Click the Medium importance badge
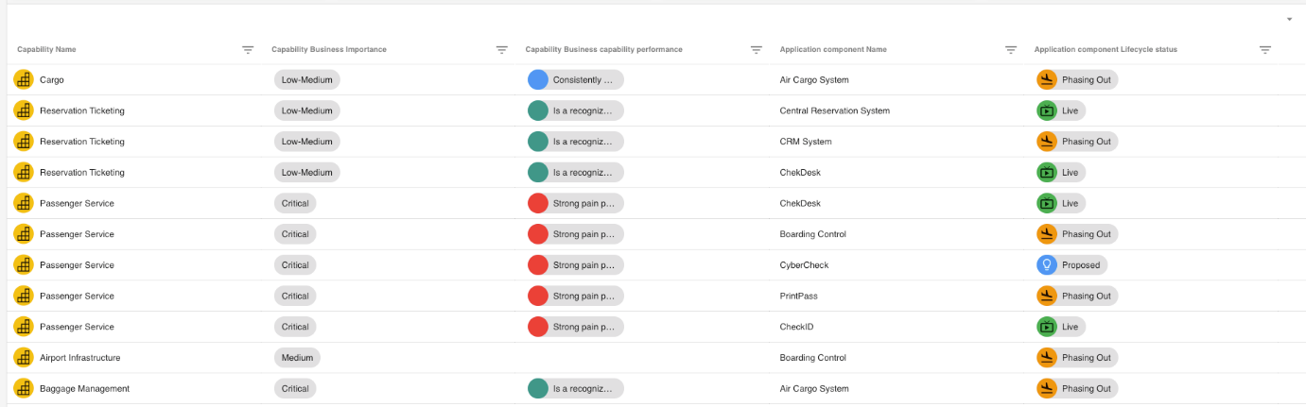The width and height of the screenshot is (1306, 407). tap(297, 358)
